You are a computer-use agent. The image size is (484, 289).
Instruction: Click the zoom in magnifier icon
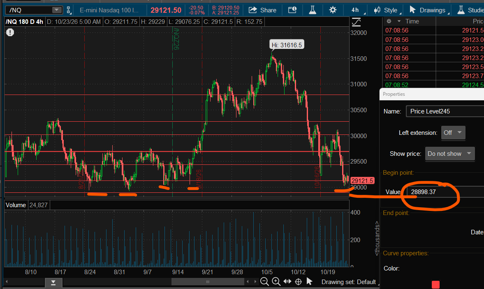[x=276, y=281]
